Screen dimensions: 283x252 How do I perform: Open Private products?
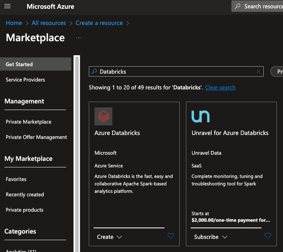click(24, 210)
